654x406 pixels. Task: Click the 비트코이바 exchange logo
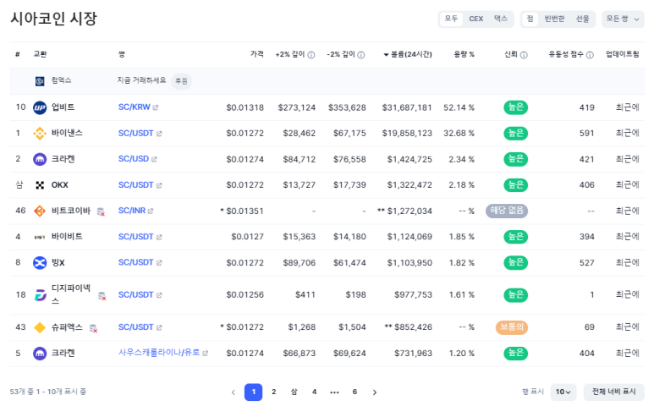(40, 211)
